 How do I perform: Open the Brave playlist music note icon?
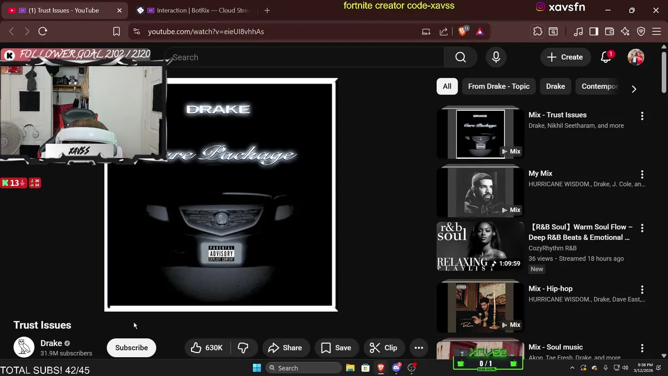pos(578,31)
